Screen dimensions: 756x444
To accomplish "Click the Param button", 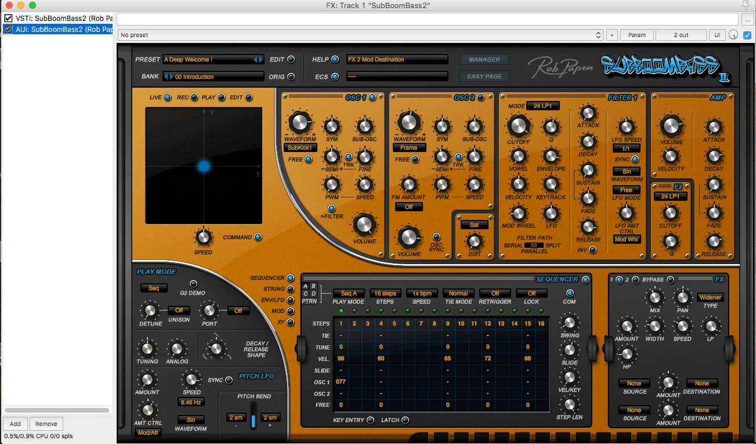I will click(637, 35).
